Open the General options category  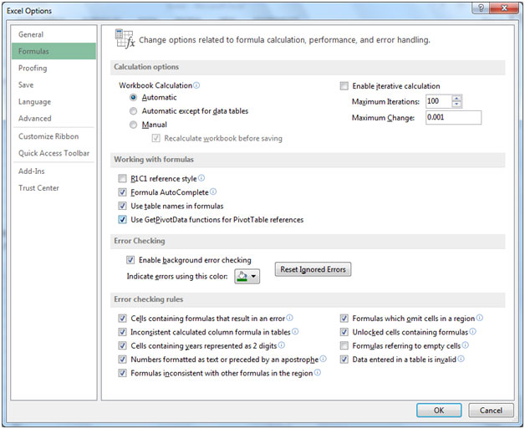(54, 34)
